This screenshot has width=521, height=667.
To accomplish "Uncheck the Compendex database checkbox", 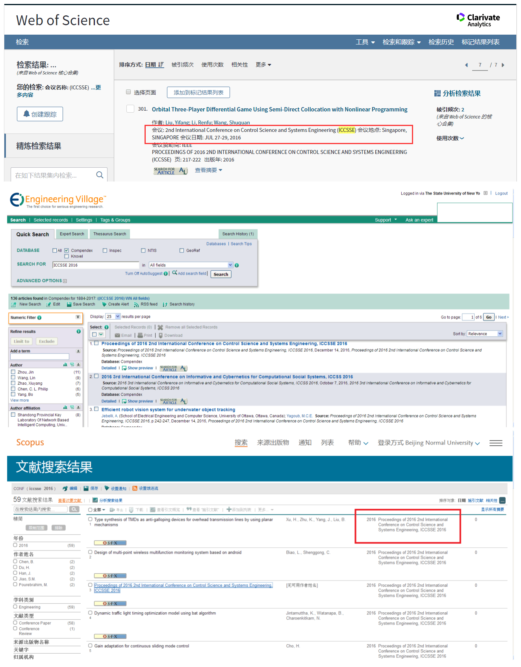I will point(67,250).
